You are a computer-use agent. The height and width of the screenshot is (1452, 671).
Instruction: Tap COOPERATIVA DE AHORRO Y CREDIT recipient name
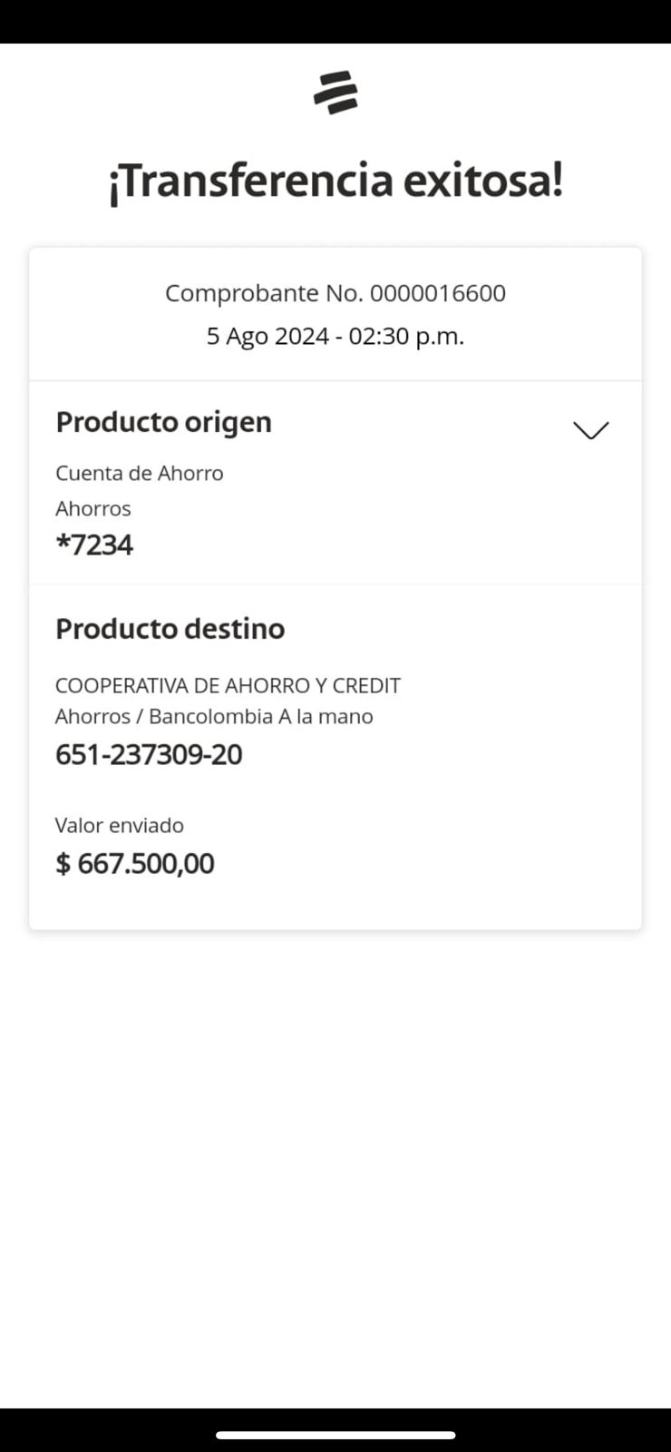228,685
